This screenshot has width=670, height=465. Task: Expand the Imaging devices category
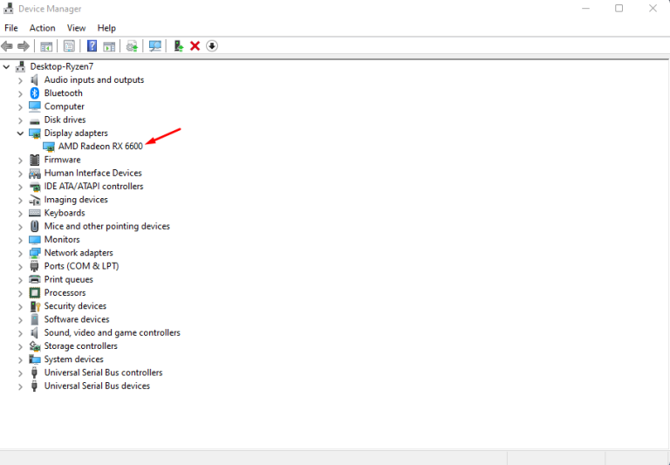[x=20, y=200]
